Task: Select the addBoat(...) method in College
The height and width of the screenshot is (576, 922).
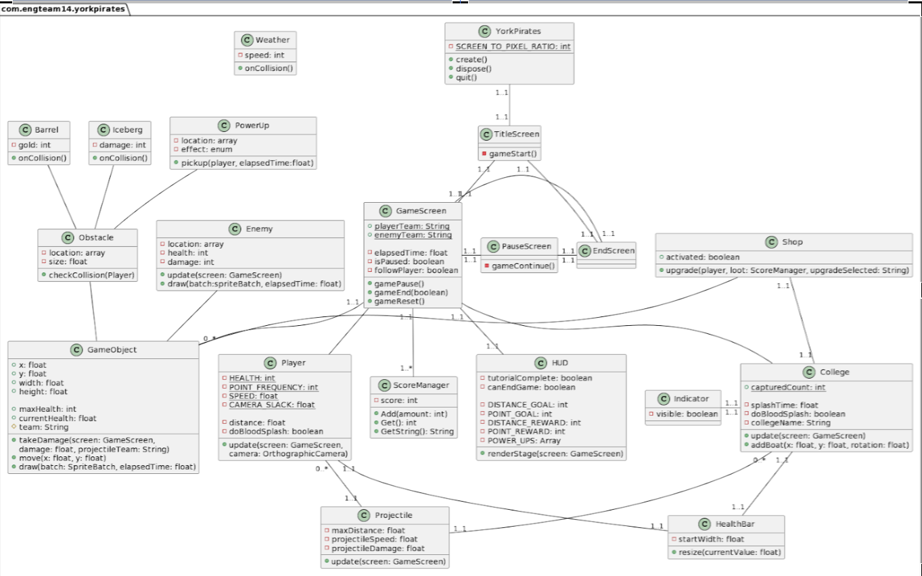Action: coord(830,444)
